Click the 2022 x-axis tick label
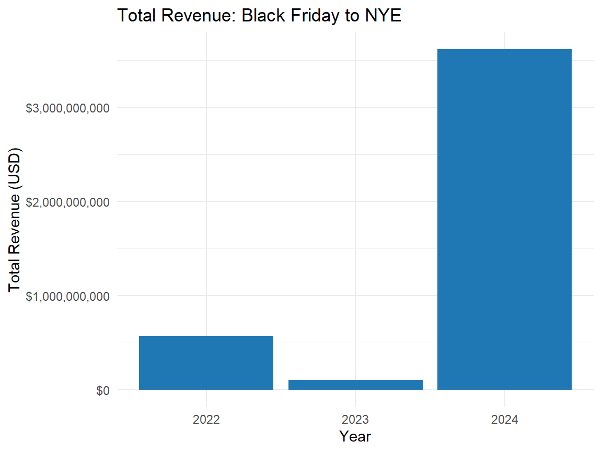602x452 pixels. pos(206,419)
